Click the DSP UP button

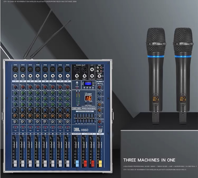click(86, 103)
